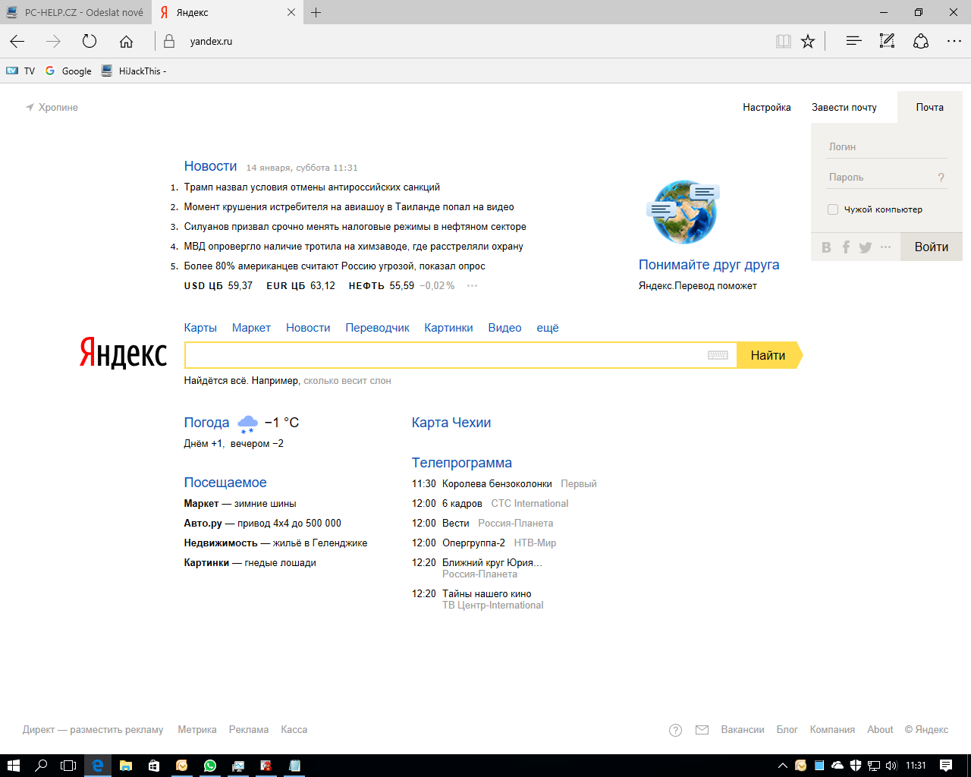971x777 pixels.
Task: Open Edge's Settings and more menu
Action: pos(954,41)
